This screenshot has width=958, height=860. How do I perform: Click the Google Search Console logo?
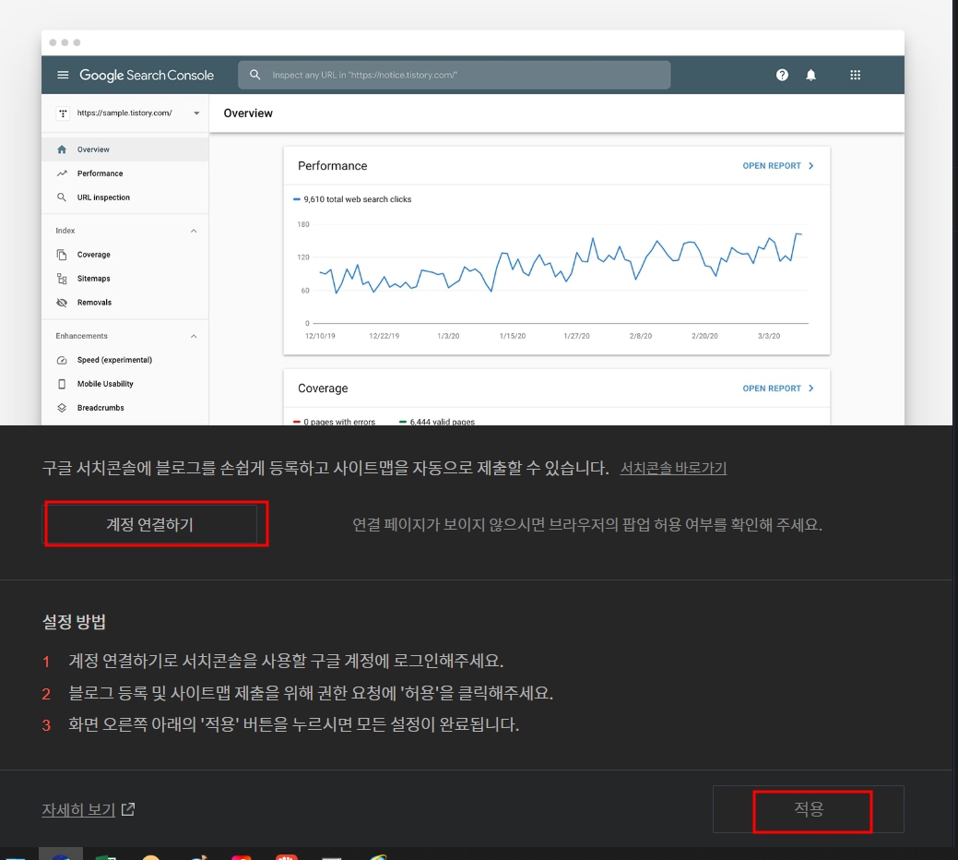[x=147, y=75]
